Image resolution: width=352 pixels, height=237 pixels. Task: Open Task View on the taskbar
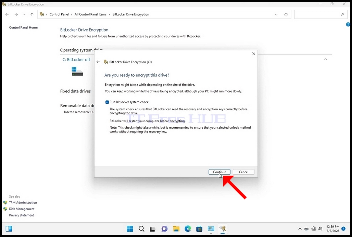tap(153, 229)
